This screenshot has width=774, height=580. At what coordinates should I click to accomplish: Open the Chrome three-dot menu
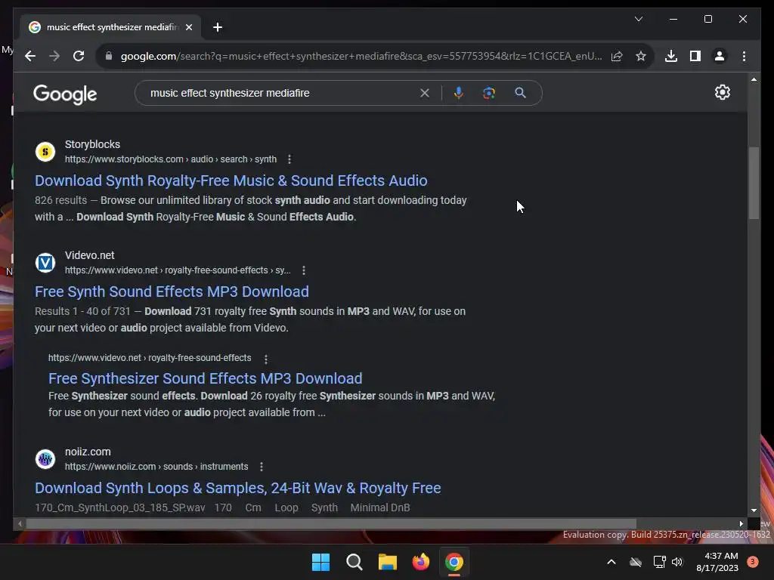(744, 56)
